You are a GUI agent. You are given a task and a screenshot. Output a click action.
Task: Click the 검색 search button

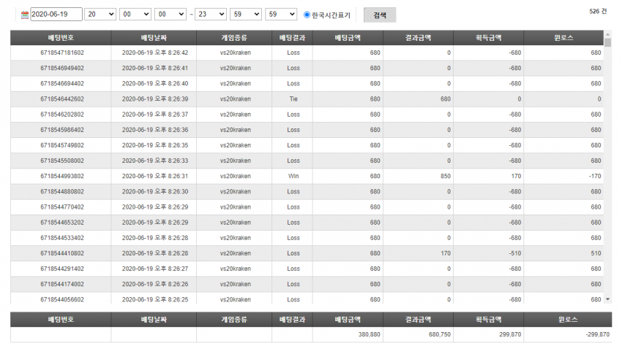(380, 15)
